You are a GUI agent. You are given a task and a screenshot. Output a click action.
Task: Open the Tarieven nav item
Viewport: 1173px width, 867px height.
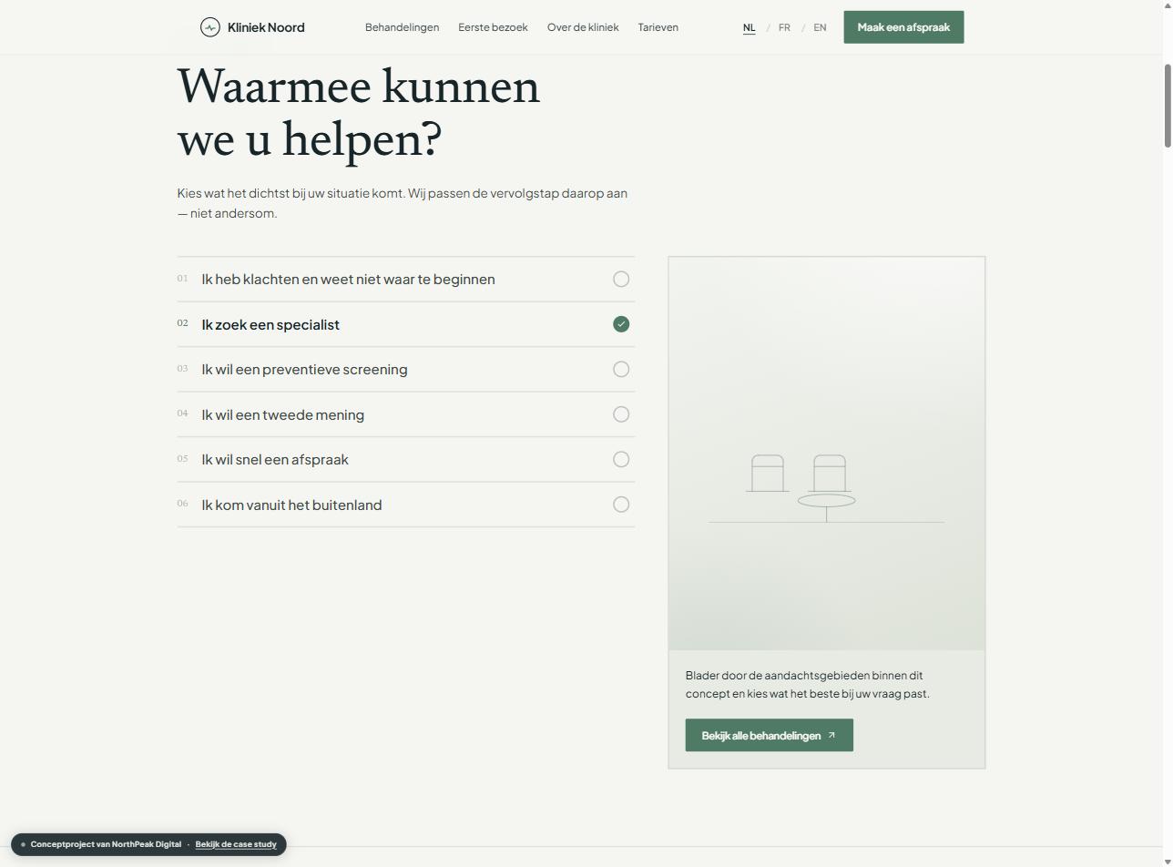tap(658, 27)
